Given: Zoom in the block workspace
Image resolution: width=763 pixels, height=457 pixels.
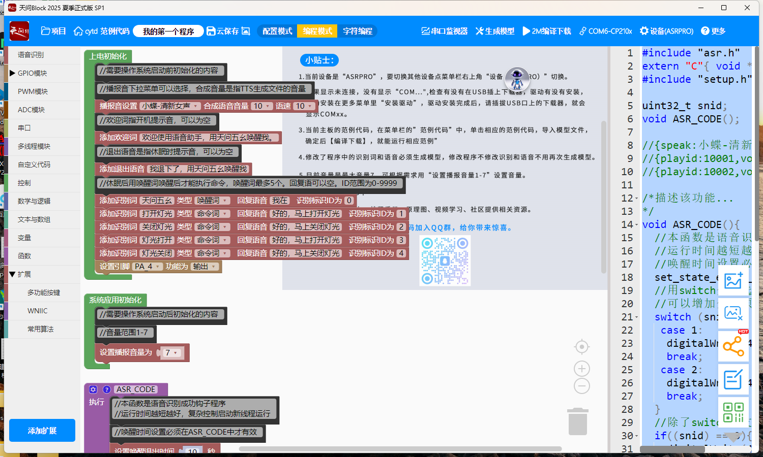Looking at the screenshot, I should tap(581, 369).
